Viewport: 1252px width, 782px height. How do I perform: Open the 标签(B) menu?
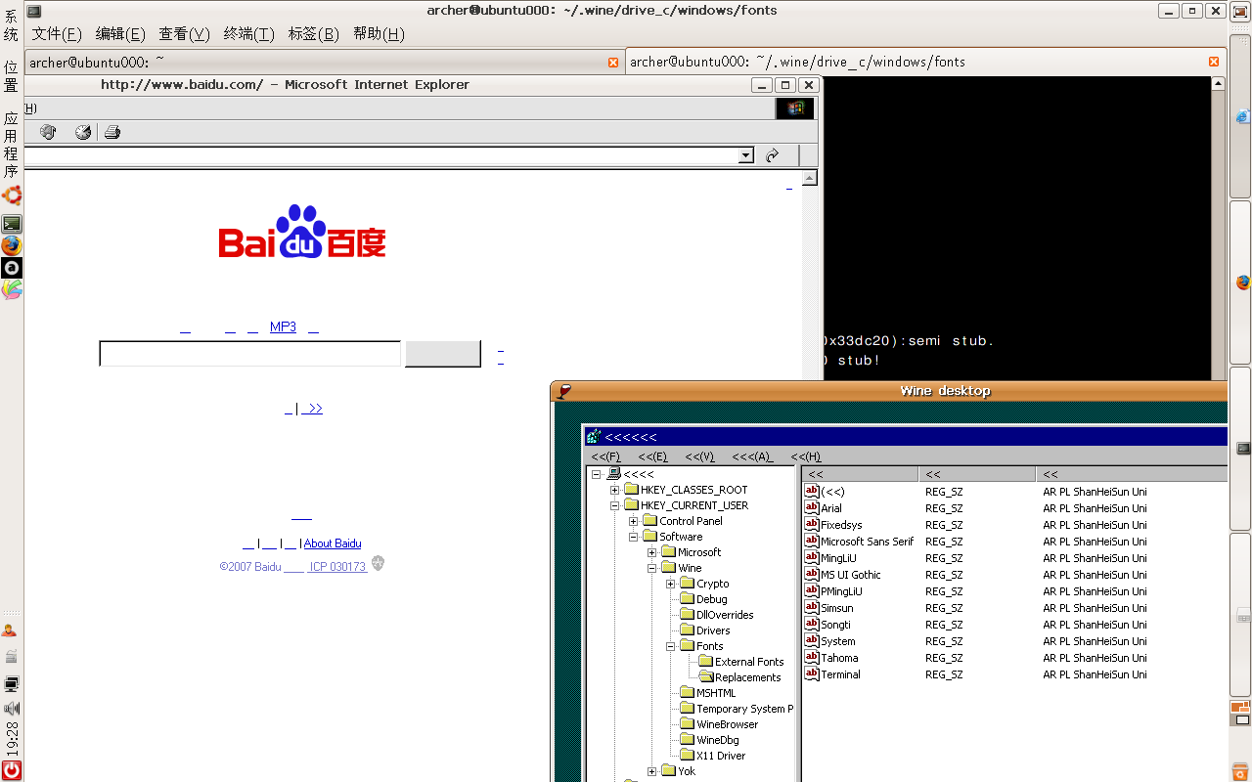[313, 33]
